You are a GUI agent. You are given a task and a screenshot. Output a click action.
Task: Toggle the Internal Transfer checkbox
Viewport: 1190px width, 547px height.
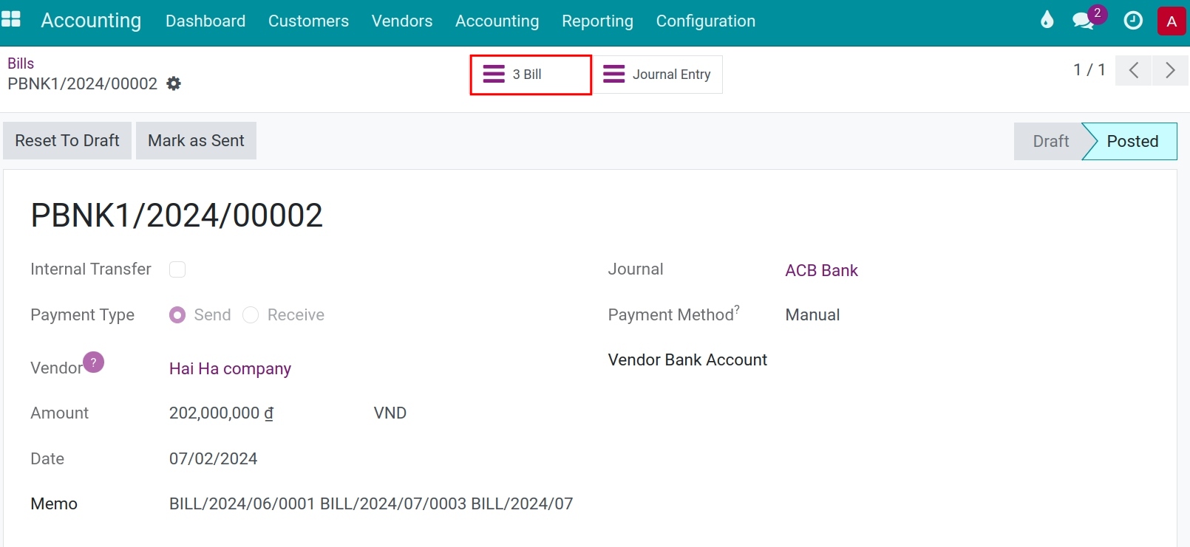click(177, 269)
